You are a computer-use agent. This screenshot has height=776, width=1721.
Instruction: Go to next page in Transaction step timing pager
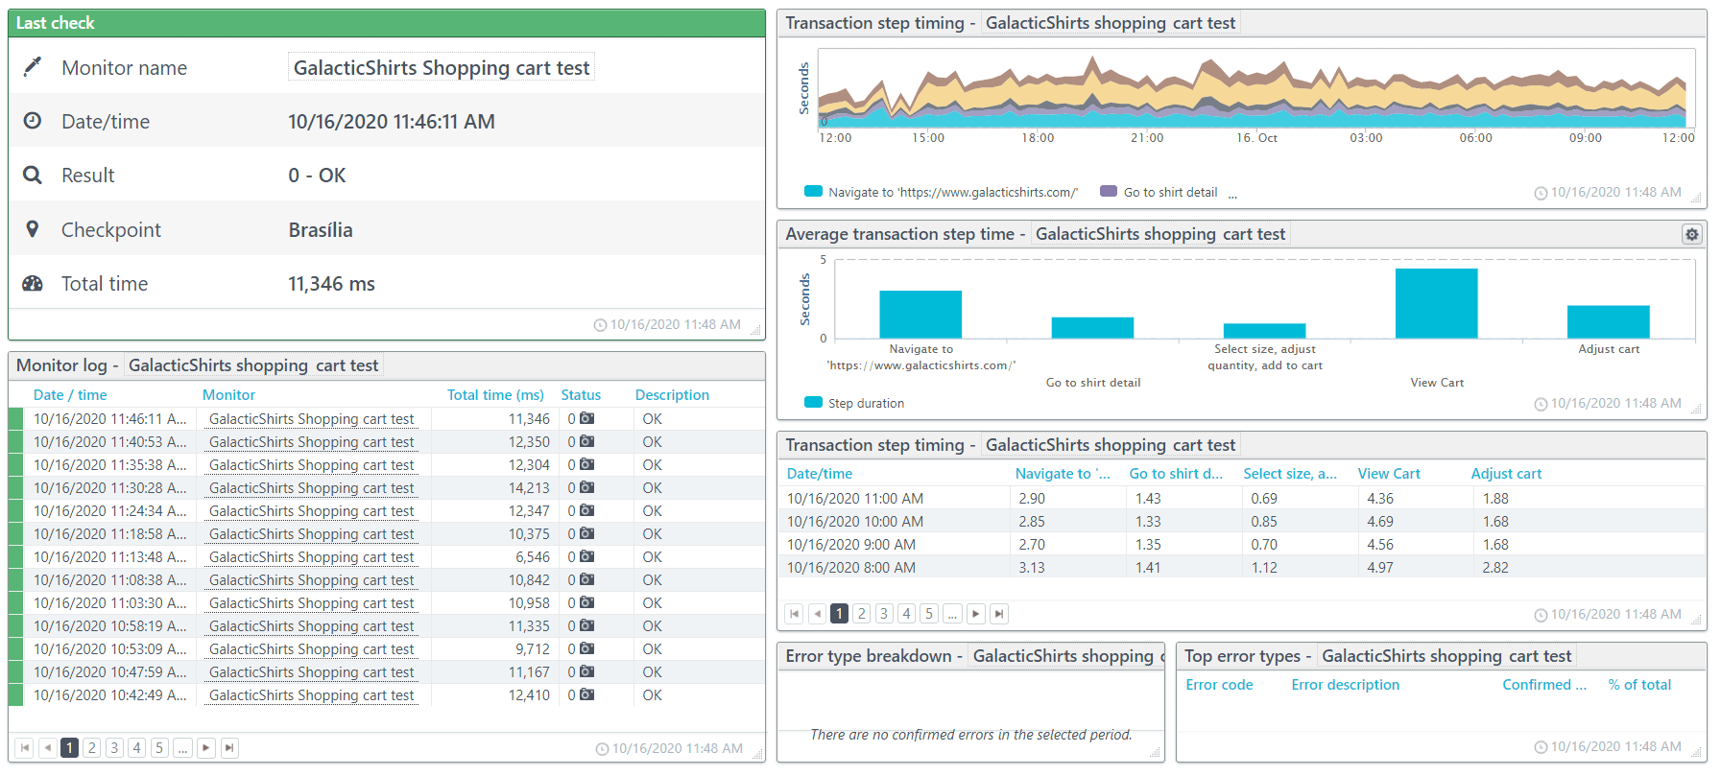pyautogui.click(x=976, y=614)
